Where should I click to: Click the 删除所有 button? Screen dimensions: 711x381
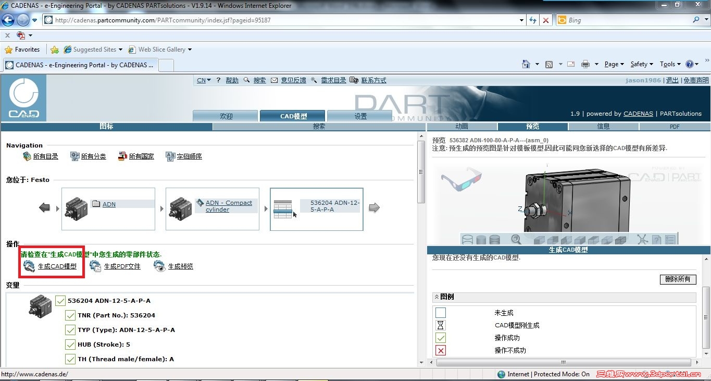pos(678,279)
